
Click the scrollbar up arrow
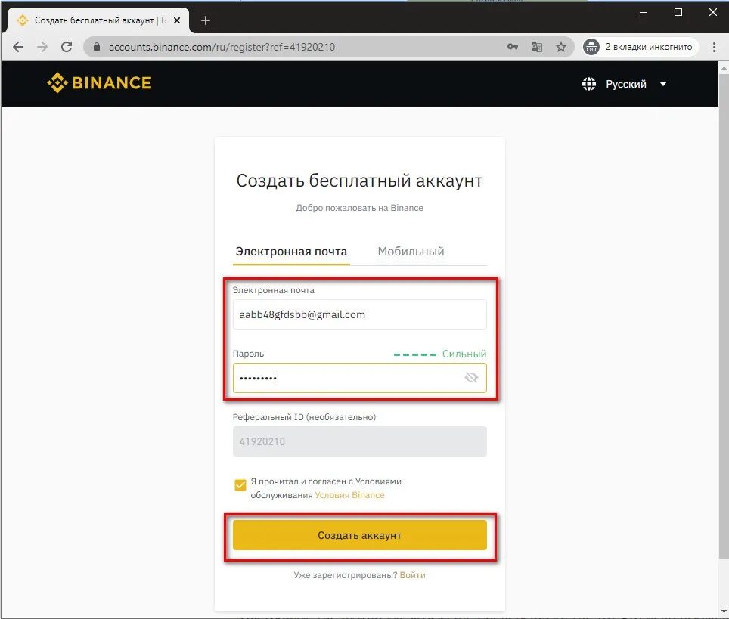click(x=724, y=68)
